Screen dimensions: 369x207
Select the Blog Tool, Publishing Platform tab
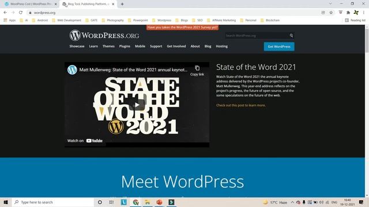[88, 4]
